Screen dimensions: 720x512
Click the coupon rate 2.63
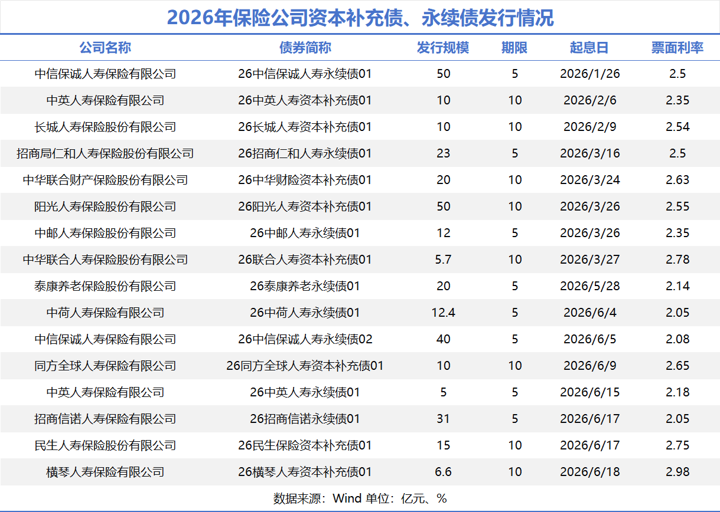677,180
